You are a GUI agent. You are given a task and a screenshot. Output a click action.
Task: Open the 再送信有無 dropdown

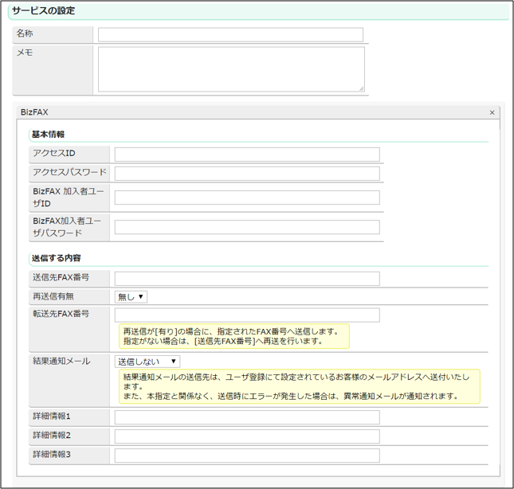131,297
